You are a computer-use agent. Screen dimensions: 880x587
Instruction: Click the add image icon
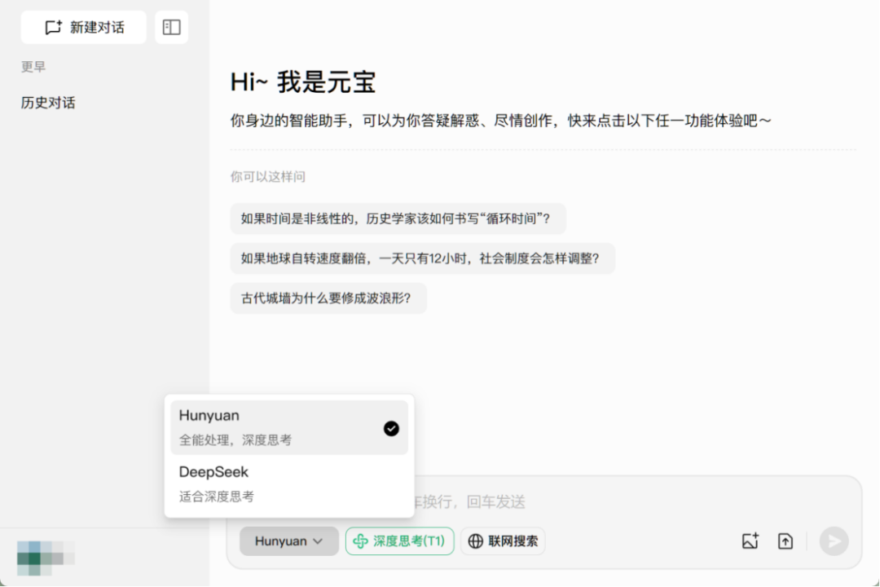750,541
